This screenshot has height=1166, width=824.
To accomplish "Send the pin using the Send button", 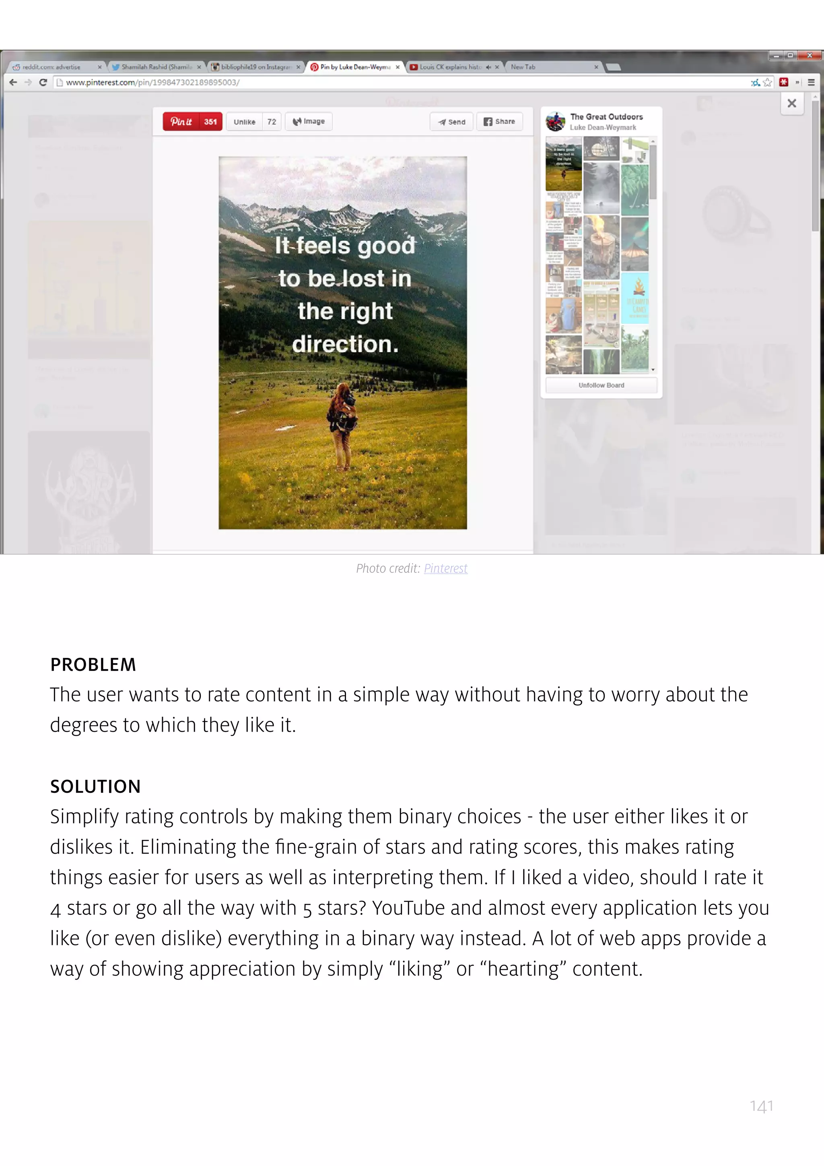I will 451,122.
